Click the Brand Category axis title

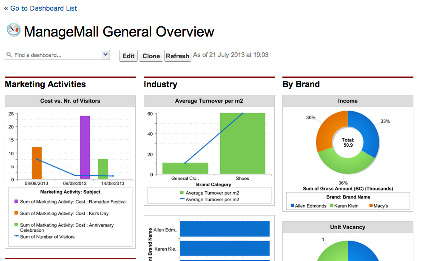214,184
